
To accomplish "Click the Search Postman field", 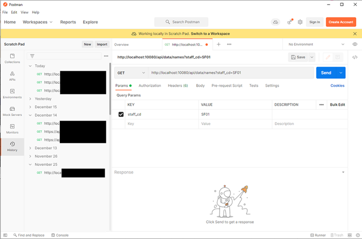I will tap(181, 22).
